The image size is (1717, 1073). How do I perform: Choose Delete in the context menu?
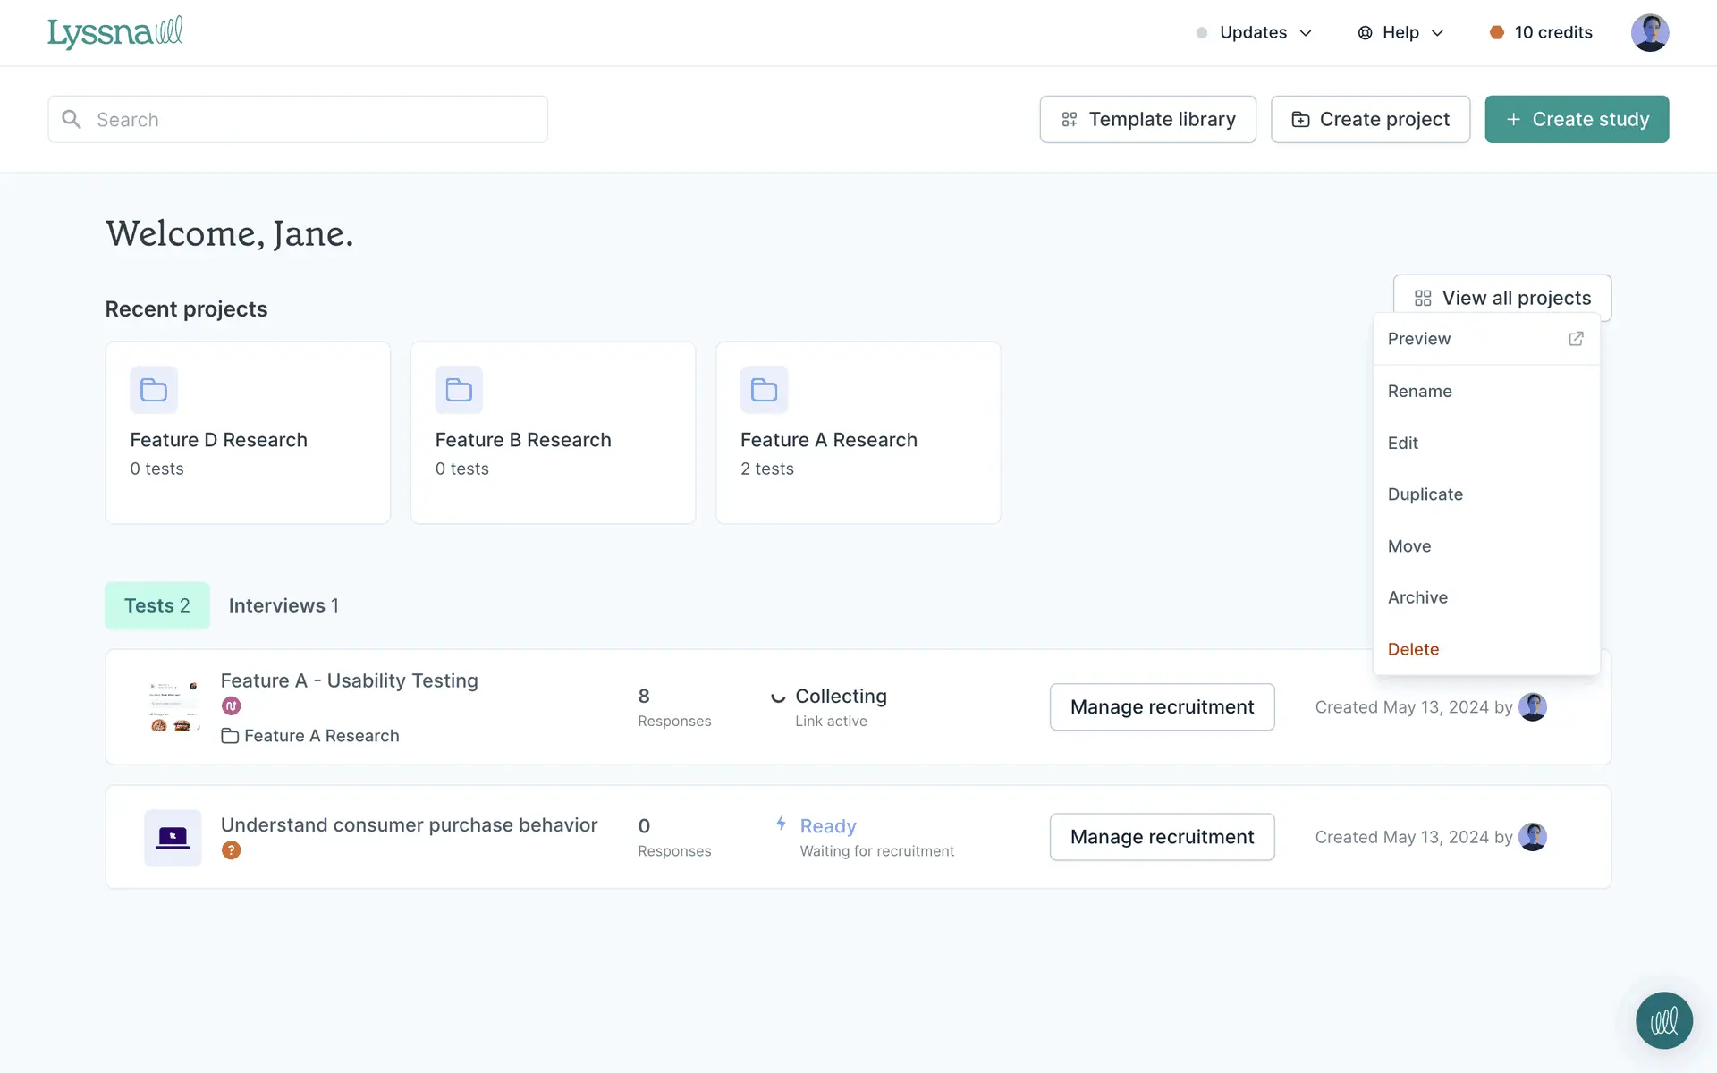[x=1413, y=649]
